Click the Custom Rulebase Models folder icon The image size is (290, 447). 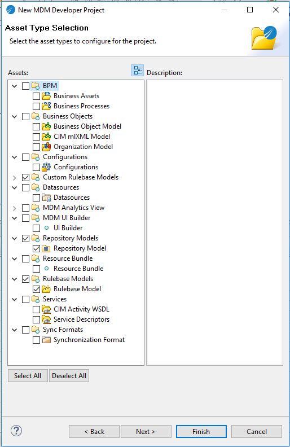click(36, 177)
